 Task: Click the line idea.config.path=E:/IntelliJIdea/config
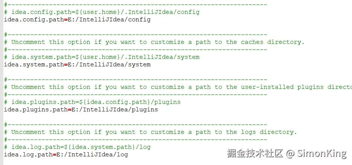point(77,19)
